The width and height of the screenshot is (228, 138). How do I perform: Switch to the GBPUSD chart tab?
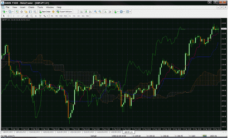[21, 132]
